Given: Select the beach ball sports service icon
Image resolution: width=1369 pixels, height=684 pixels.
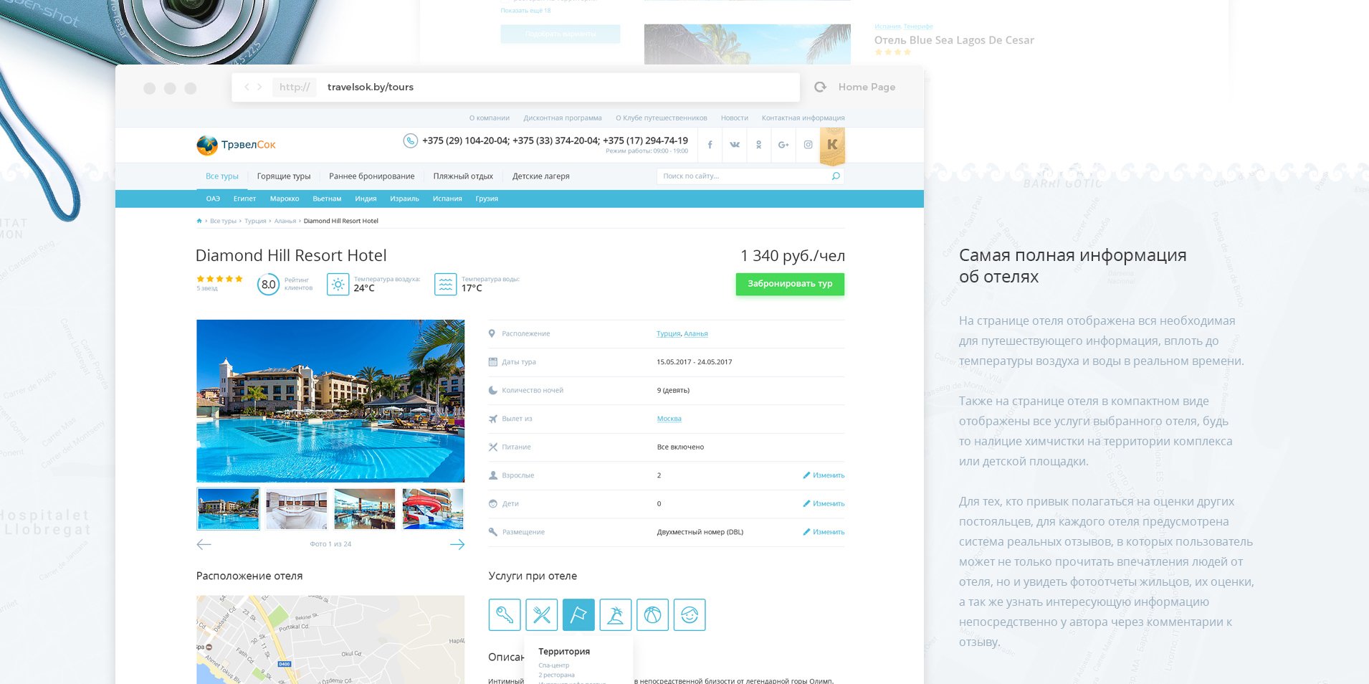Looking at the screenshot, I should 652,615.
